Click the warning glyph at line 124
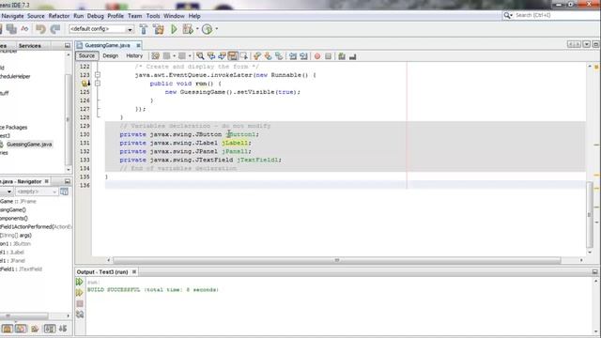 click(85, 84)
